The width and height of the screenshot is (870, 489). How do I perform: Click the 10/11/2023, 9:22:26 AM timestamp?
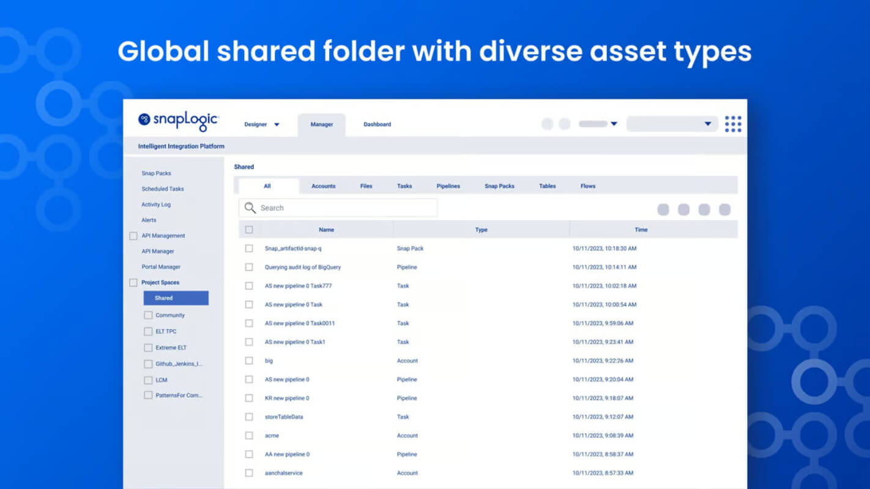tap(603, 361)
